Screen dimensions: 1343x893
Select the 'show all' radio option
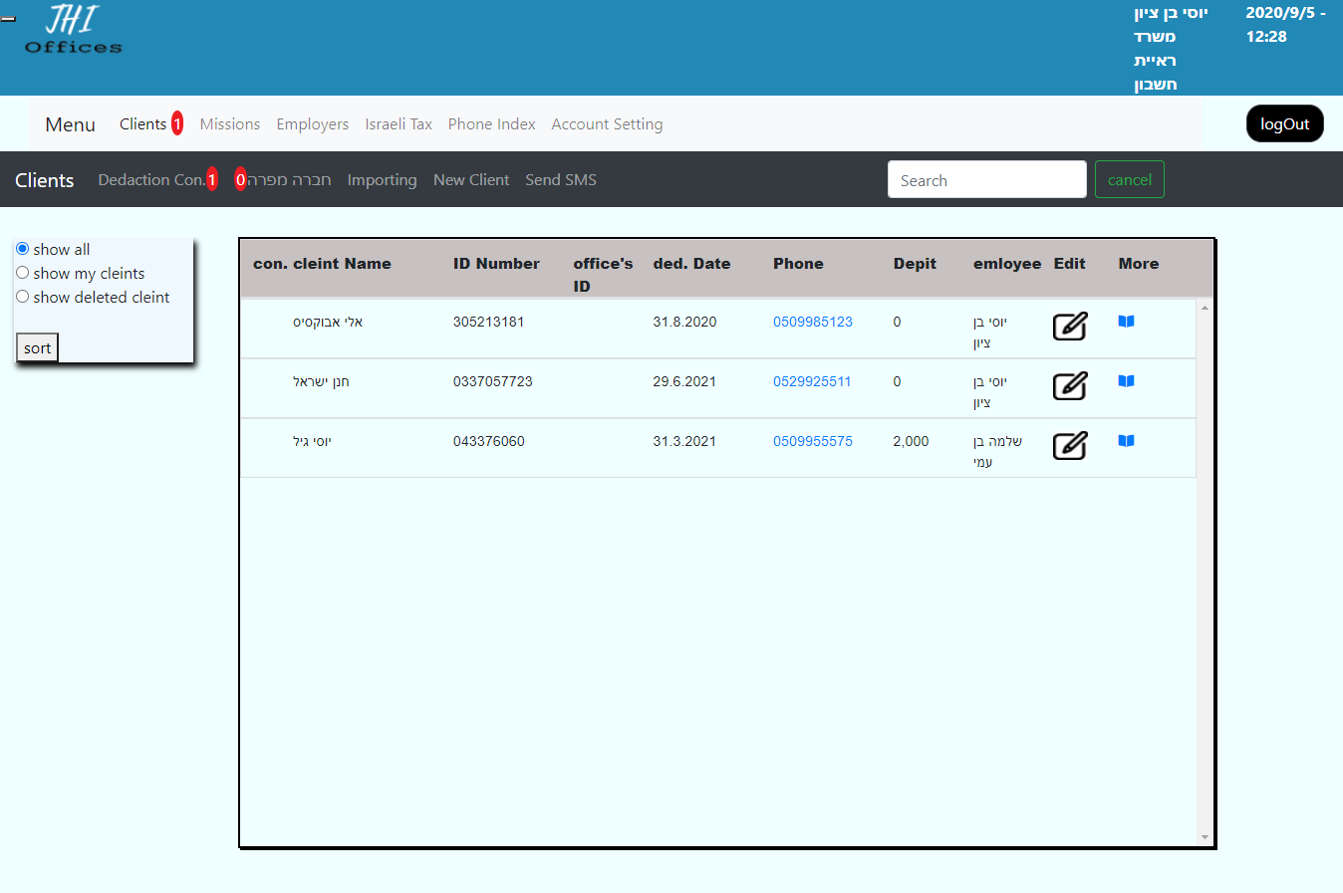click(22, 249)
